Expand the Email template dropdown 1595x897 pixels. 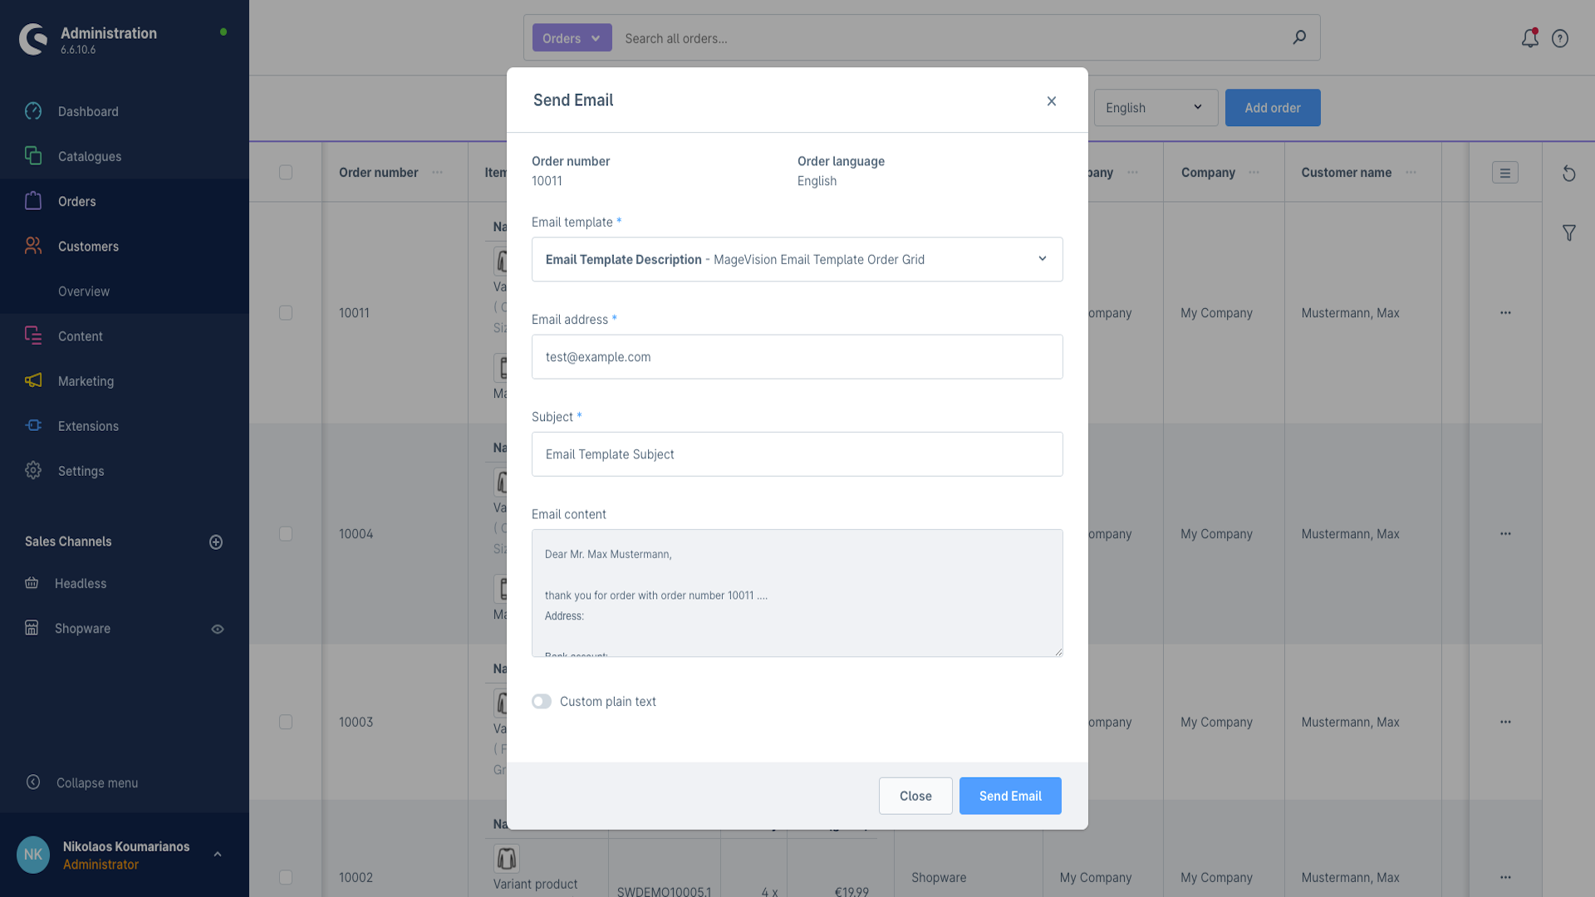pos(797,259)
